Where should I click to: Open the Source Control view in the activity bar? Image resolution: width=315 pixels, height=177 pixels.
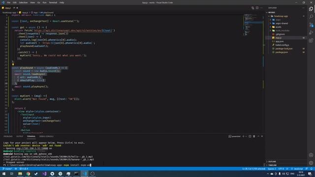311,25
